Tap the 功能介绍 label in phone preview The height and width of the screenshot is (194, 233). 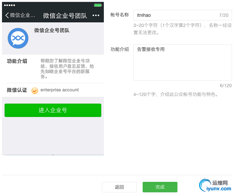pyautogui.click(x=17, y=61)
